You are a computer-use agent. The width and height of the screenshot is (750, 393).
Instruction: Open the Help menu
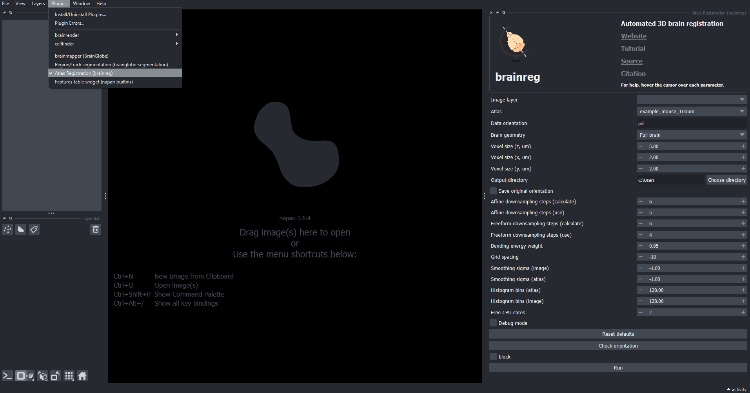click(101, 4)
